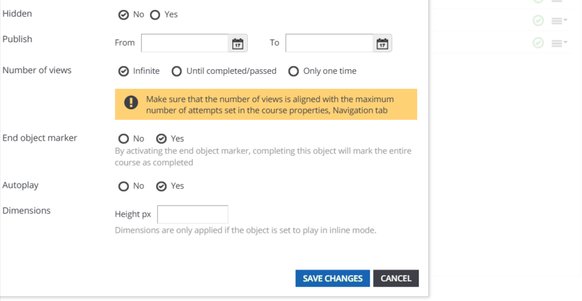The height and width of the screenshot is (301, 582).
Task: Select Only one time views option
Action: pos(294,71)
